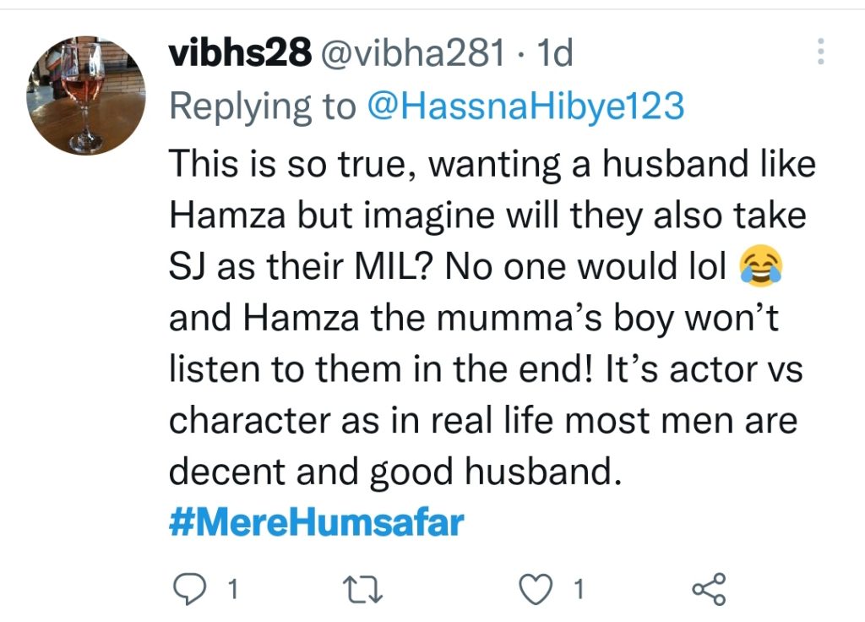Image resolution: width=865 pixels, height=622 pixels.
Task: Open the wine glass profile picture
Action: (86, 95)
